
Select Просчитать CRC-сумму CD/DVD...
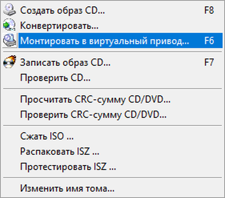tap(112, 99)
